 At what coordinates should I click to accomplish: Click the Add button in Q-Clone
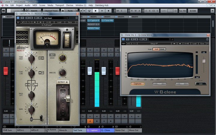(182, 84)
